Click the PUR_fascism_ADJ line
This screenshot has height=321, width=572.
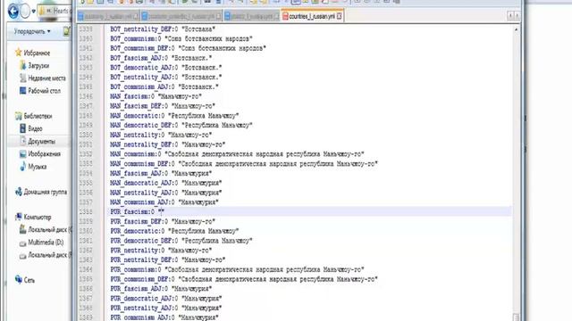tap(161, 289)
